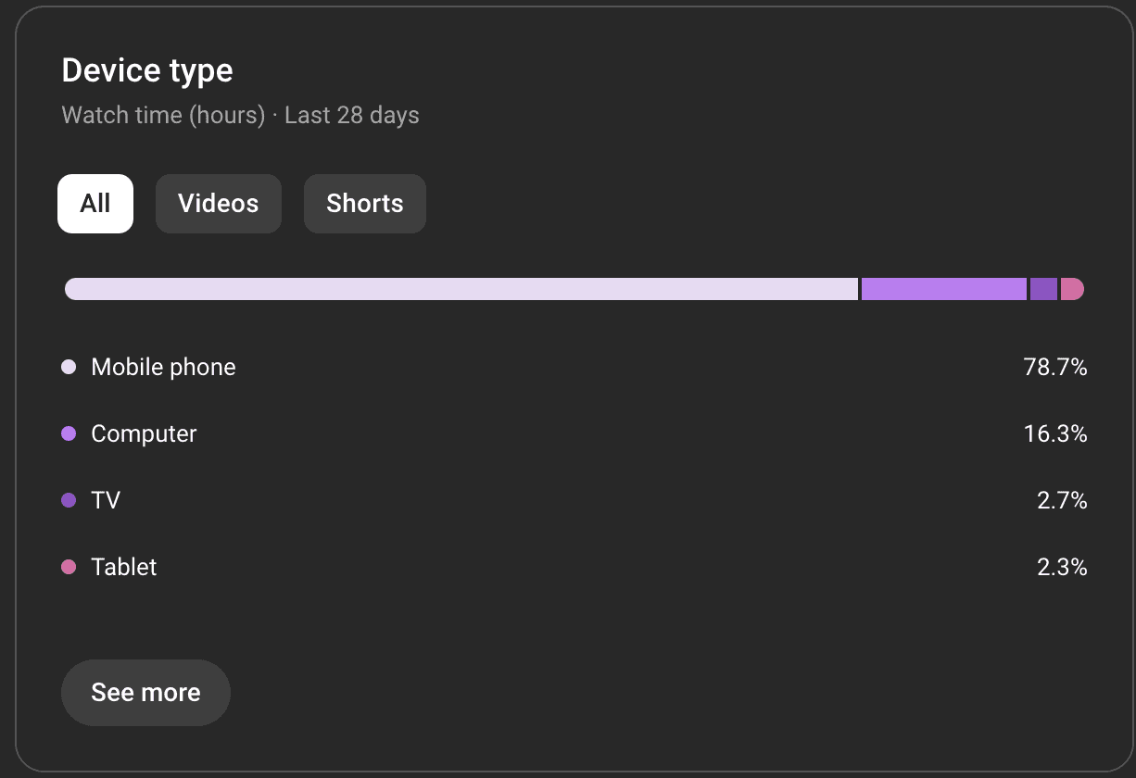This screenshot has height=778, width=1136.
Task: Select the TV row label
Action: pyautogui.click(x=106, y=500)
